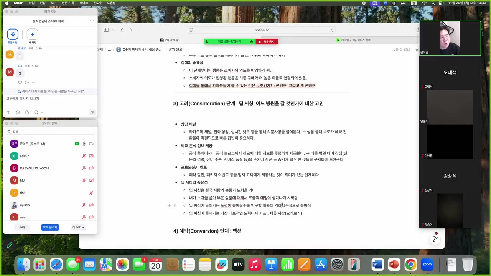Launch Microsoft Word from the Dock
Viewport: 491px width, 276px height.
377,264
